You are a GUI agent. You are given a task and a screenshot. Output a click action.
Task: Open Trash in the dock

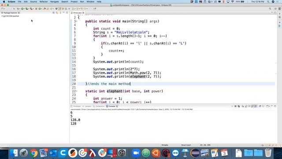tap(268, 153)
